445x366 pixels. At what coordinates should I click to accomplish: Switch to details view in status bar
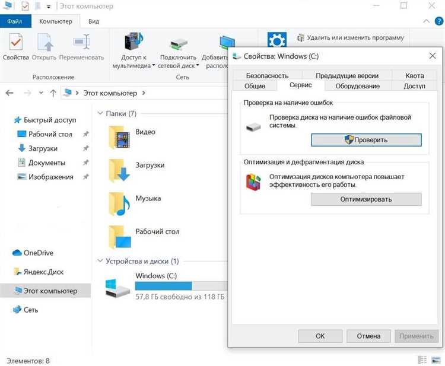tap(422, 360)
